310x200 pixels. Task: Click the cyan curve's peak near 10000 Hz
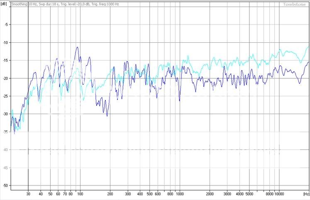[x=281, y=49]
